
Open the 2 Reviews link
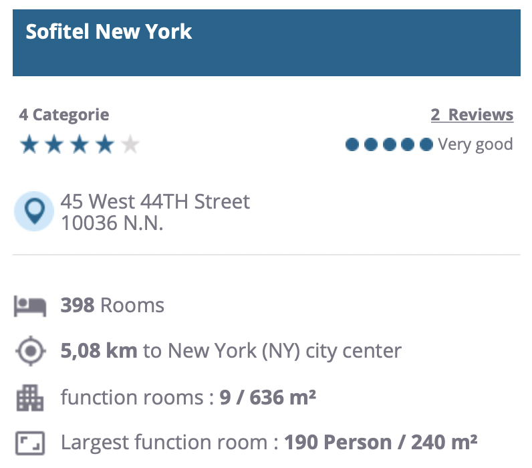pyautogui.click(x=472, y=115)
